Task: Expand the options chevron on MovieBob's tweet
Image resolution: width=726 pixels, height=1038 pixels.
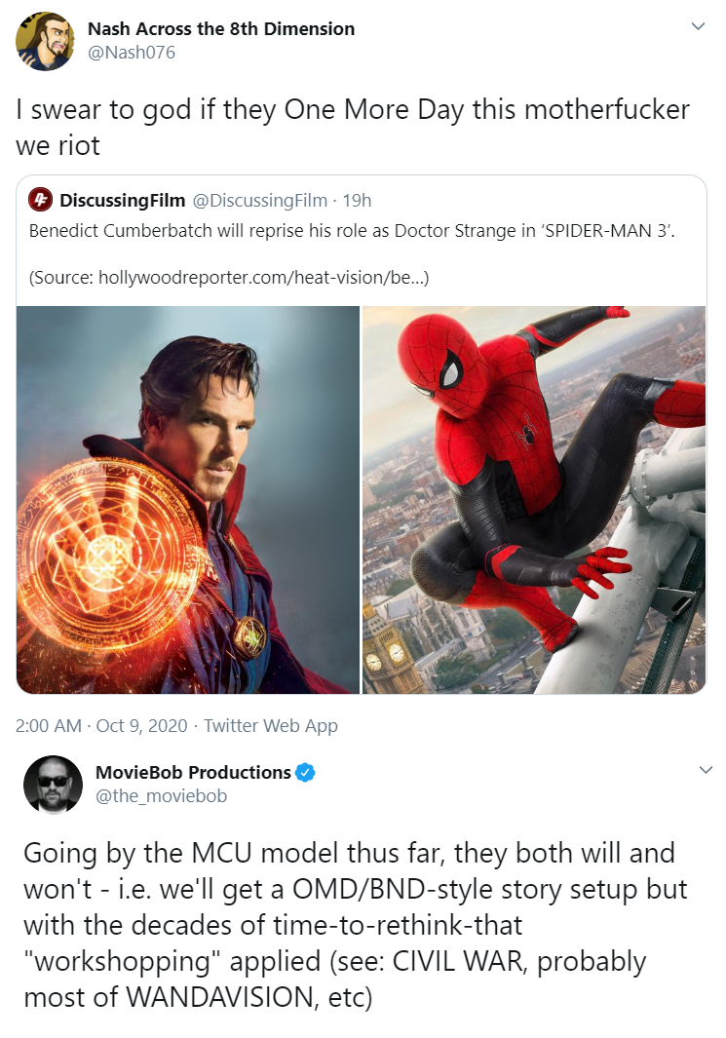Action: pyautogui.click(x=706, y=770)
